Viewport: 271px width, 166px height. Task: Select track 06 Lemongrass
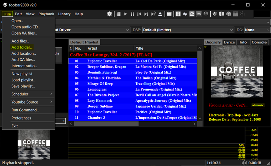pyautogui.click(x=133, y=89)
